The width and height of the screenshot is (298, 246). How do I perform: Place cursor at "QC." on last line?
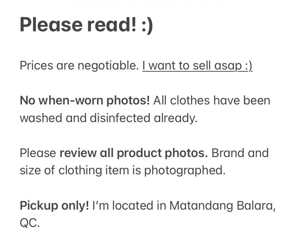point(30,223)
